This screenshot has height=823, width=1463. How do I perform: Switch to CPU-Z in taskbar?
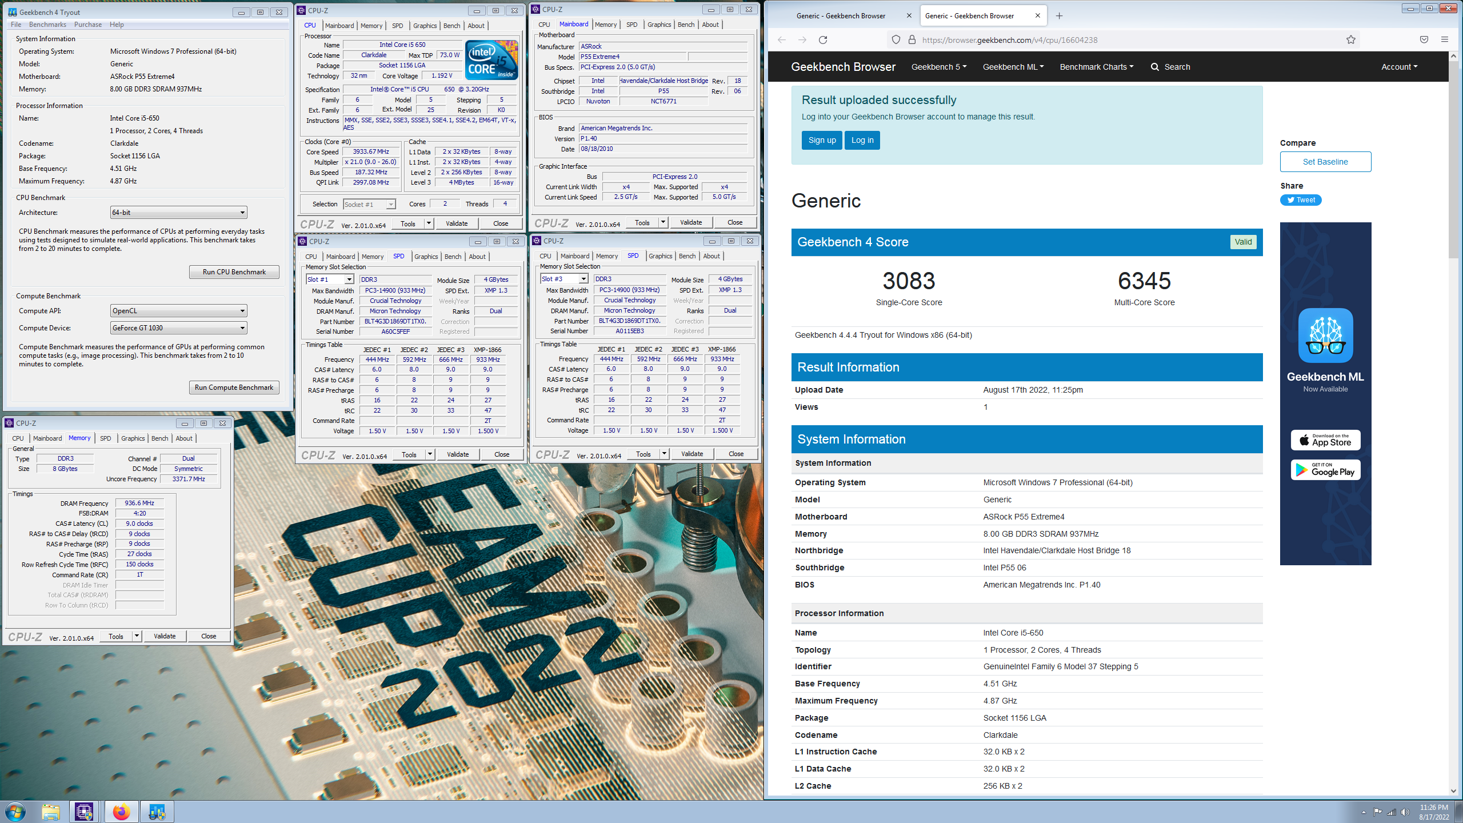click(84, 812)
